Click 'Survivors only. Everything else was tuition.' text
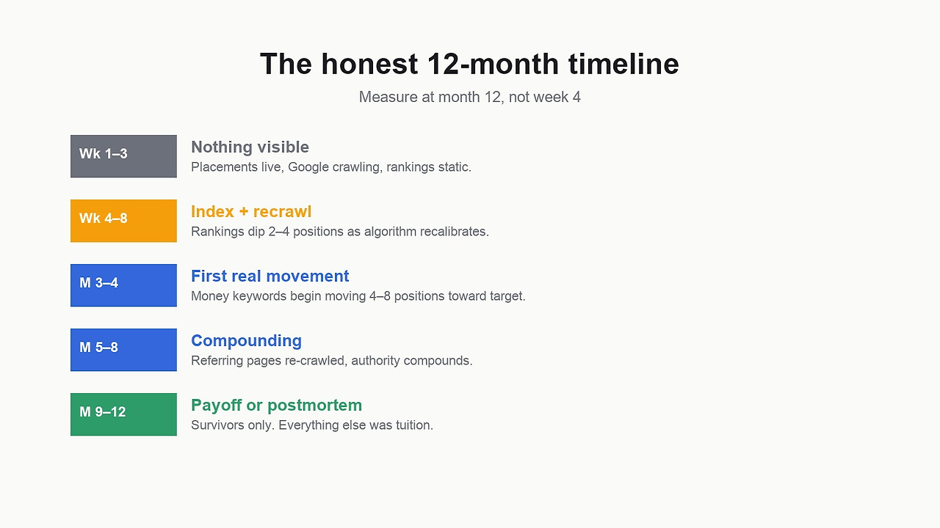Image resolution: width=940 pixels, height=528 pixels. tap(312, 425)
